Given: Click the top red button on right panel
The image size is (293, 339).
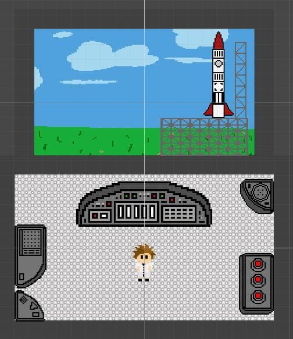Looking at the screenshot, I should [258, 264].
